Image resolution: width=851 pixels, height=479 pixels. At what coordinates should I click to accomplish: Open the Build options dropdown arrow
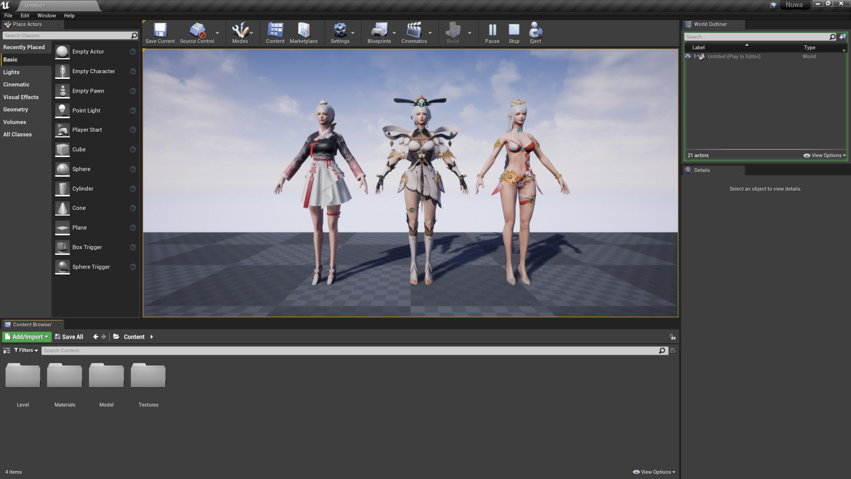(469, 33)
